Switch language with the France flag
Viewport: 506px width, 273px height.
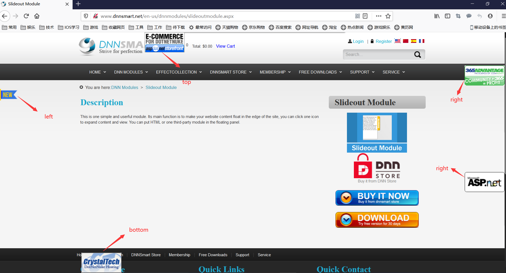(422, 41)
